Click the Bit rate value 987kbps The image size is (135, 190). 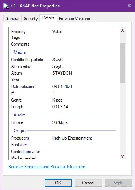[60, 122]
